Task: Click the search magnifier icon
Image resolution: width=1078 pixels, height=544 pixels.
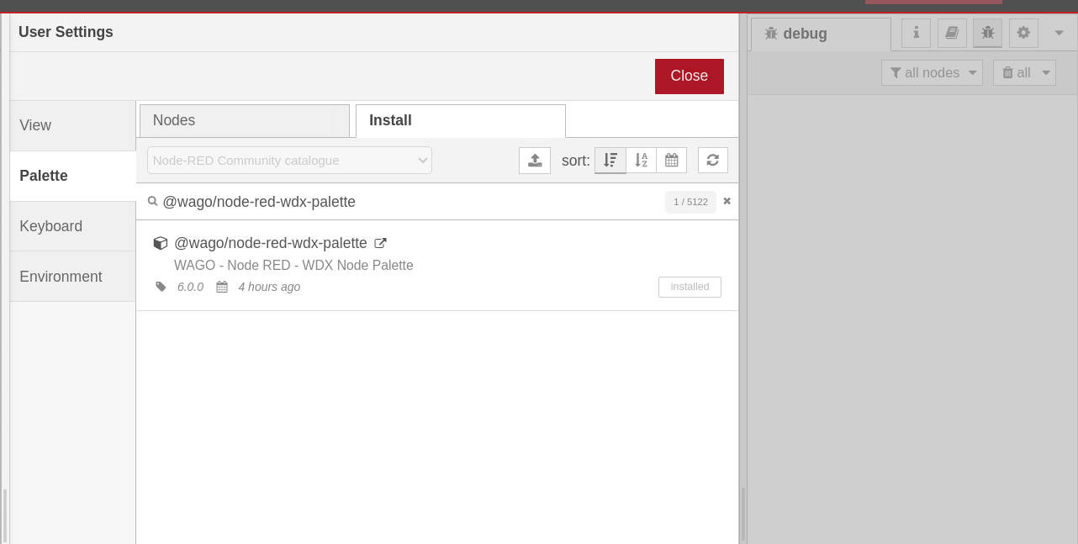Action: [x=153, y=202]
